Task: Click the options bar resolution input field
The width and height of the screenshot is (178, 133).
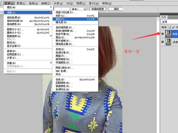Action: coord(62,9)
